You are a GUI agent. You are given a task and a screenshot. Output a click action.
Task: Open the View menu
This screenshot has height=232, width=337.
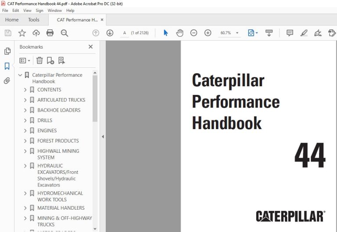tap(27, 11)
